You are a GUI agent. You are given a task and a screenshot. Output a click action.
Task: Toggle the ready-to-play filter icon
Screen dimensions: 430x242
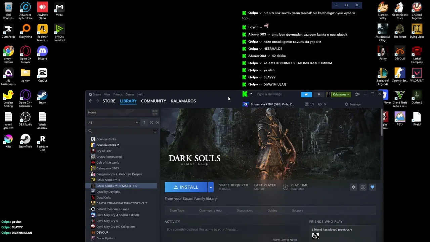click(x=157, y=123)
